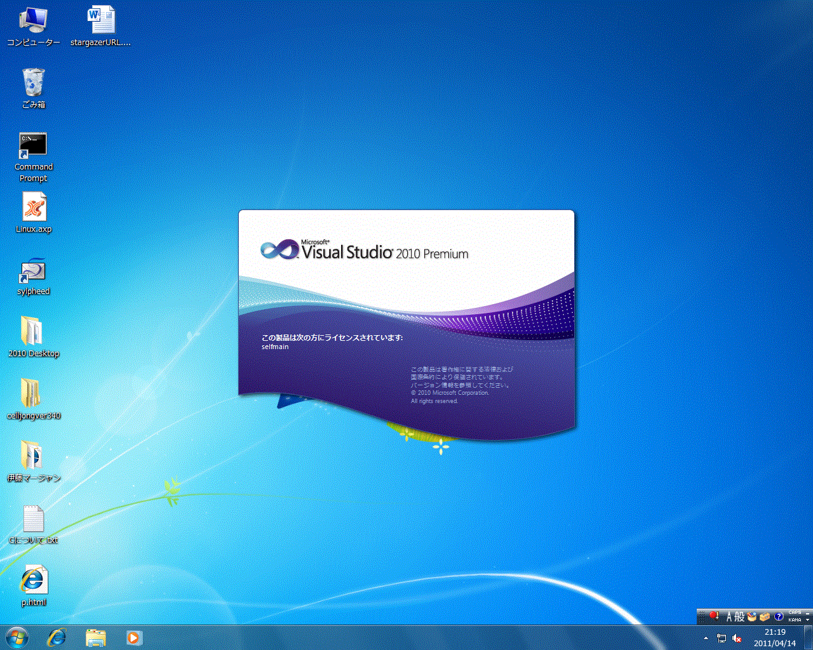Click the language bar drag handle

(702, 617)
